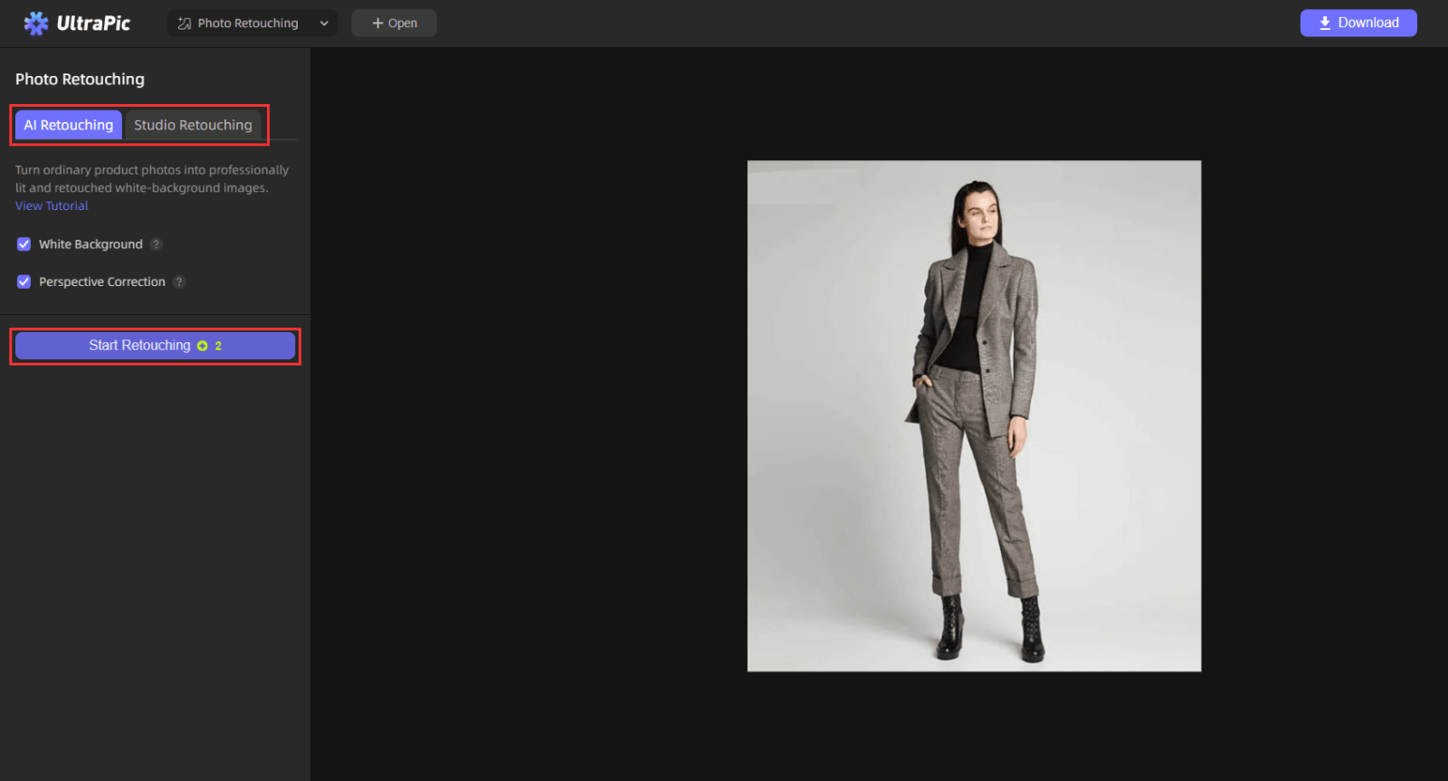Uncheck the White Background checkbox
Image resolution: width=1448 pixels, height=781 pixels.
(24, 244)
